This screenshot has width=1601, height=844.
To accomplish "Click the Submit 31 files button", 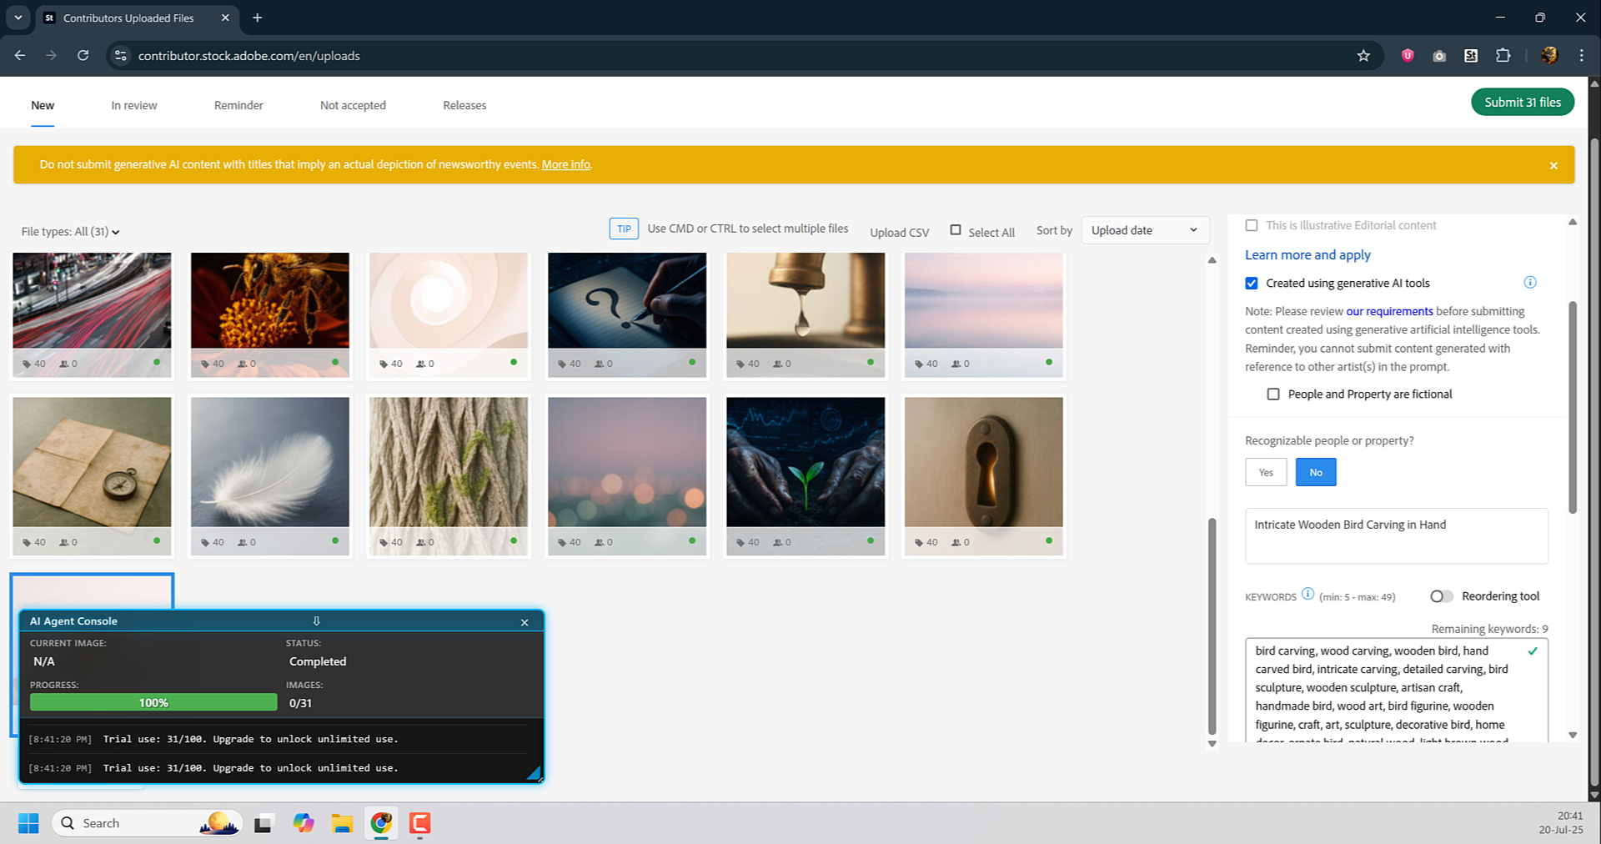I will tap(1522, 103).
